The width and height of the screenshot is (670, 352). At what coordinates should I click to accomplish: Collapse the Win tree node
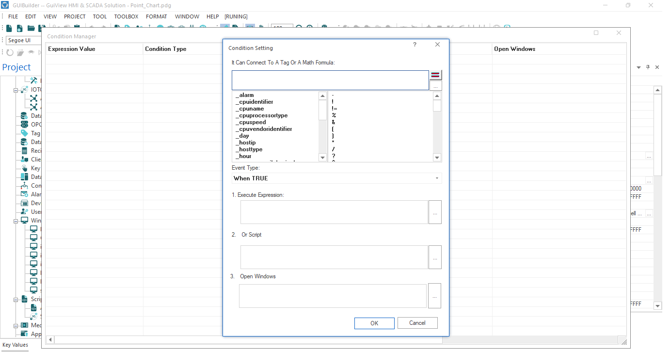(16, 221)
